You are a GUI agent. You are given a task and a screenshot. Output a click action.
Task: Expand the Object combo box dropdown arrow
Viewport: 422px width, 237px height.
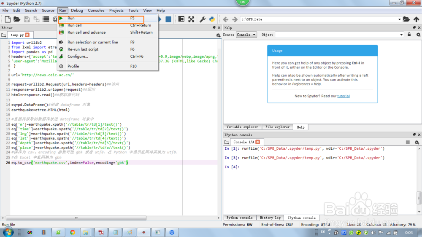[401, 35]
